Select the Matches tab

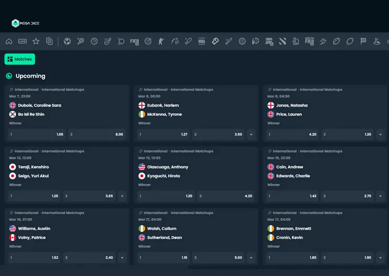[20, 59]
